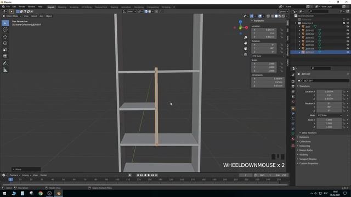
Task: Open the Render properties tab
Action: (x=293, y=81)
